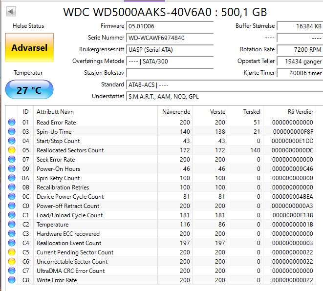Click the blue status orb for Spin-Up Time
The width and height of the screenshot is (323, 291).
click(x=12, y=131)
